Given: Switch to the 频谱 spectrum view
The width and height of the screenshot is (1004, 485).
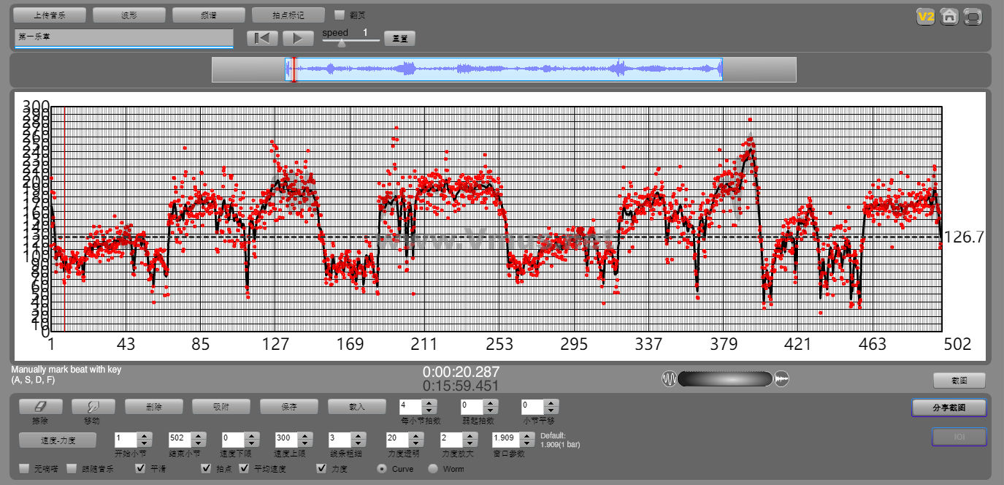Looking at the screenshot, I should 208,15.
